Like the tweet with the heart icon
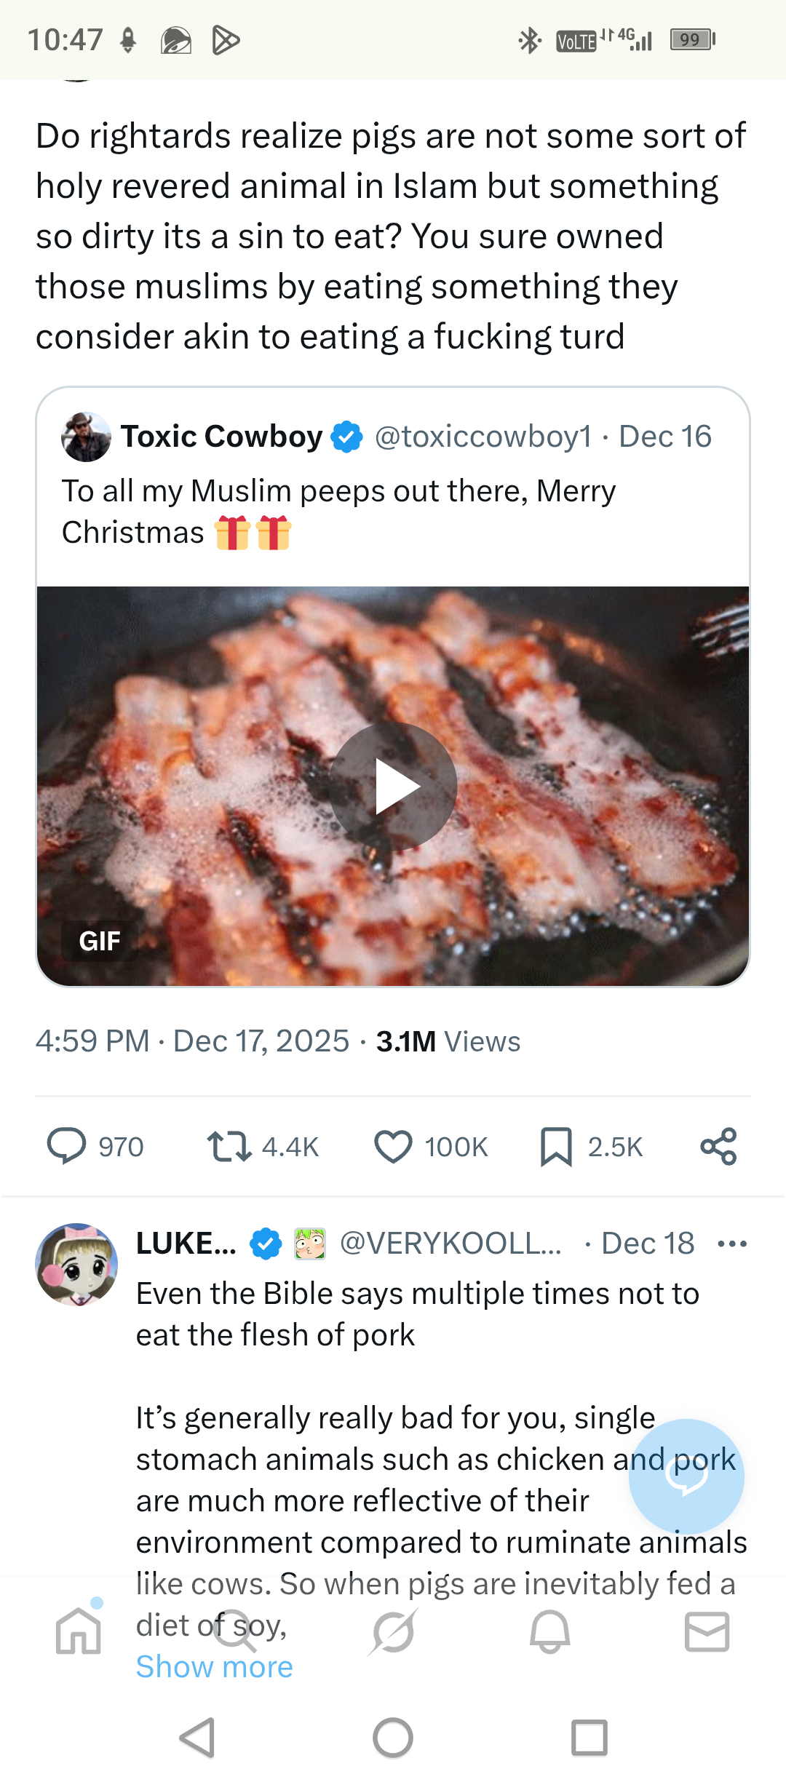Viewport: 786px width, 1790px height. tap(393, 1147)
